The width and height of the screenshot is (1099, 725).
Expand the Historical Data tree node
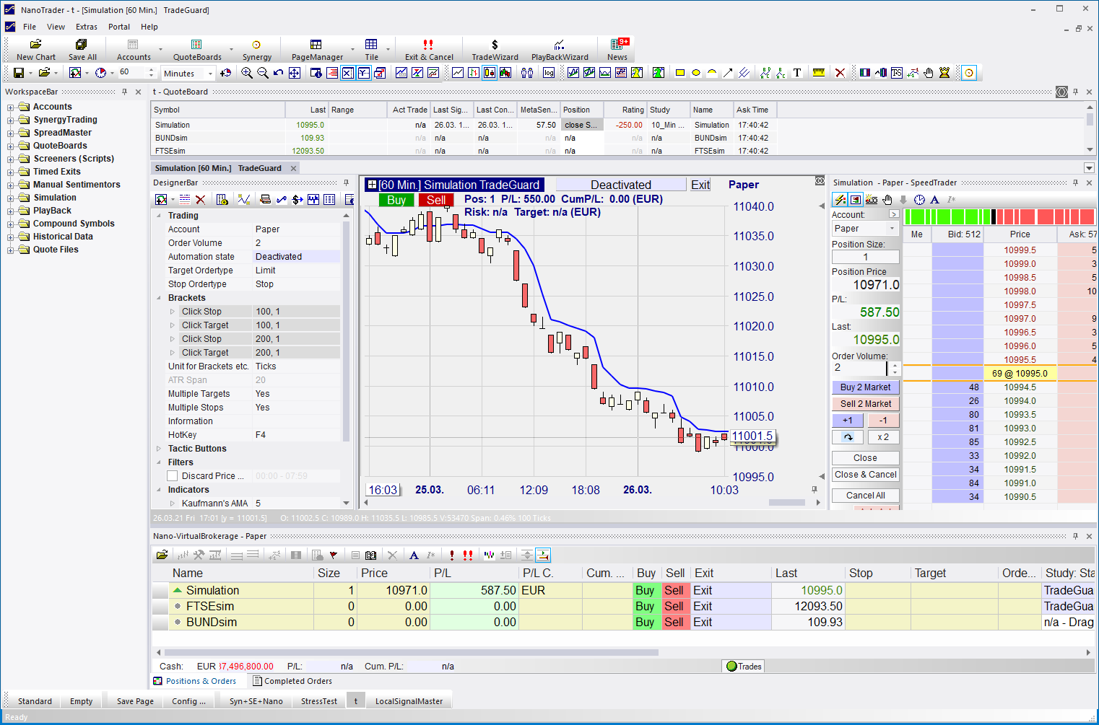[x=11, y=237]
